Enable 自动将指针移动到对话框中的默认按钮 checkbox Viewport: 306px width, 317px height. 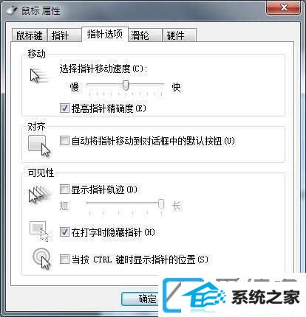pos(64,141)
